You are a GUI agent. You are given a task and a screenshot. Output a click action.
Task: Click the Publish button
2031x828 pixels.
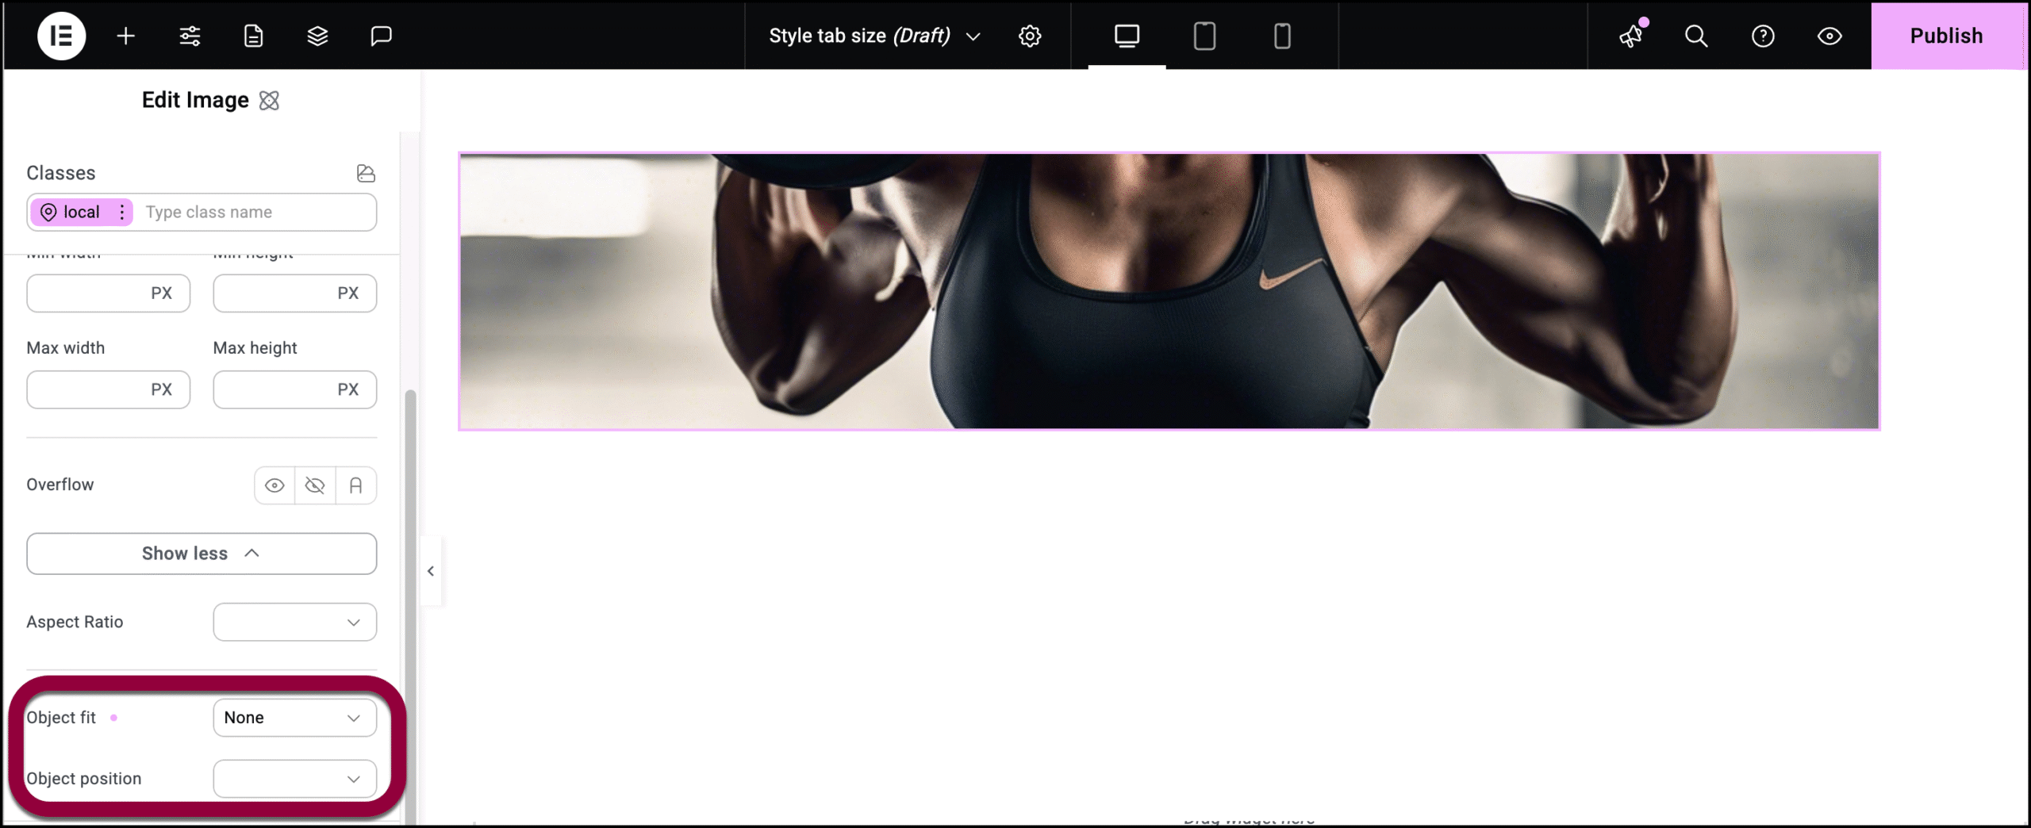pos(1946,36)
